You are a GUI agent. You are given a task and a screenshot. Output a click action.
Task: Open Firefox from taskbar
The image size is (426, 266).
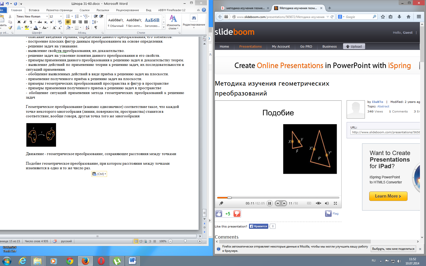pyautogui.click(x=85, y=261)
